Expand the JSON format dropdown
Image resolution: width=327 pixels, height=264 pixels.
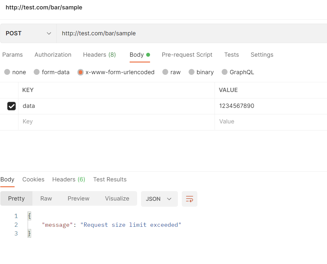coord(159,199)
